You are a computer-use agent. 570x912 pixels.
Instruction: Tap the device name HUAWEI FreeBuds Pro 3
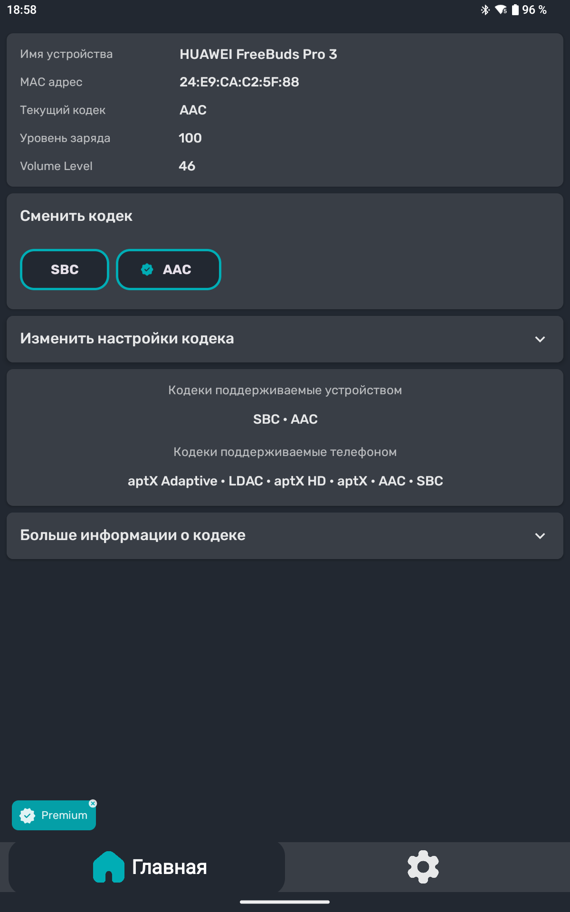pos(258,54)
